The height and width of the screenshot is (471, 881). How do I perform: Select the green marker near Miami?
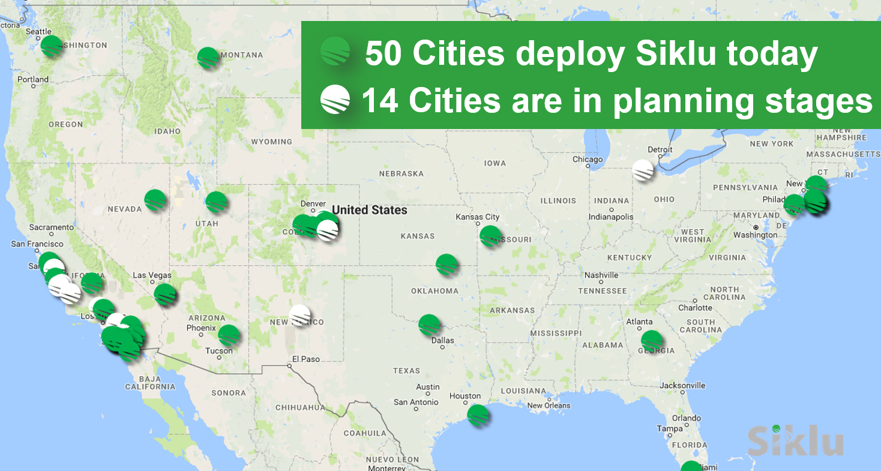[x=691, y=467]
